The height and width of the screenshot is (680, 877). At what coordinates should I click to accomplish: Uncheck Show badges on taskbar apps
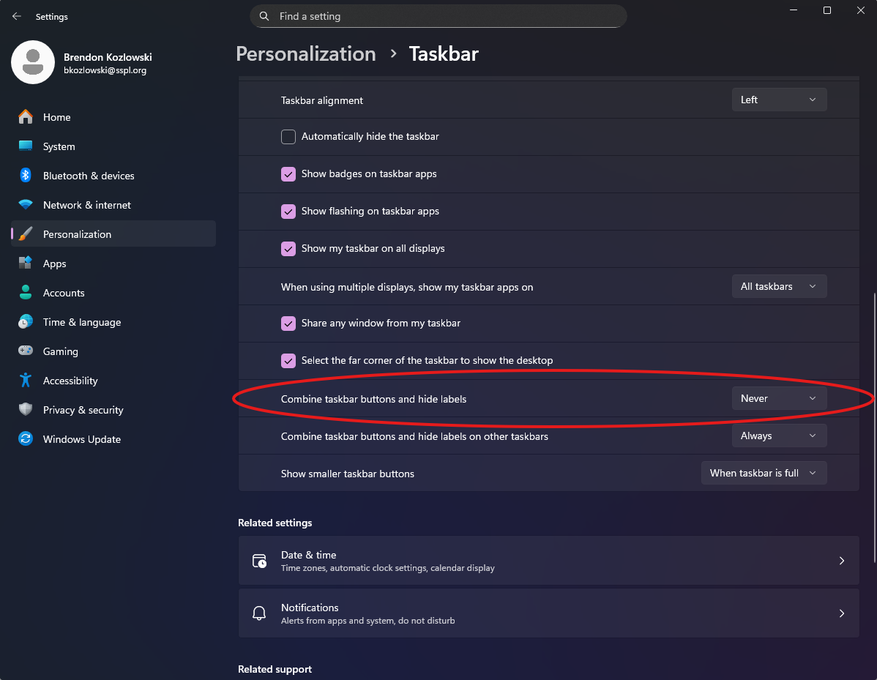(x=288, y=174)
